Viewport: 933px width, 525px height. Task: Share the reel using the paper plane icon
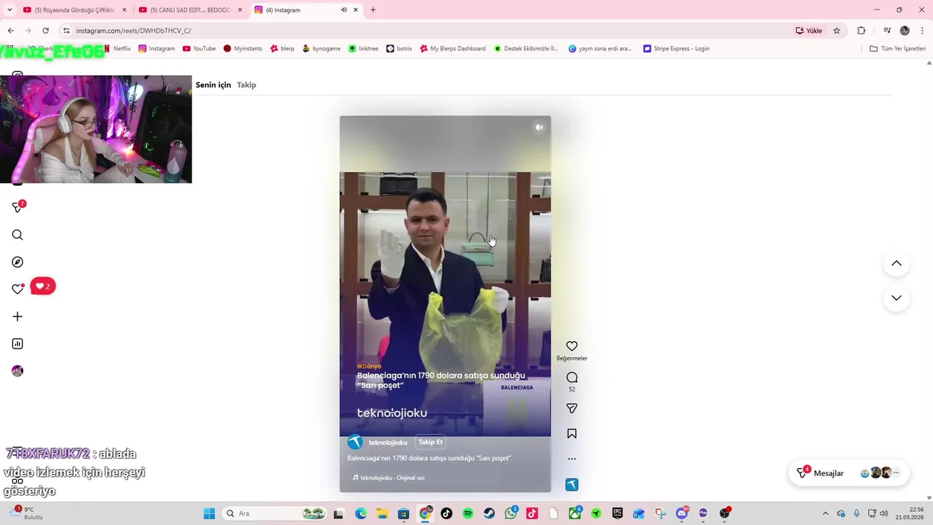pyautogui.click(x=571, y=409)
